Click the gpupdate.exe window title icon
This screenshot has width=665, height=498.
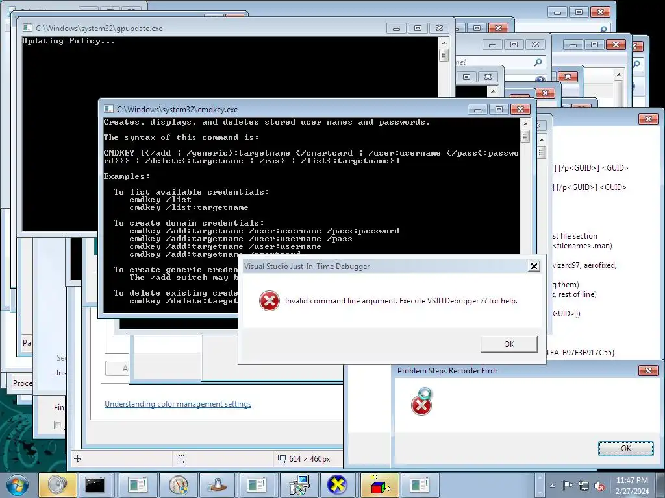[27, 28]
